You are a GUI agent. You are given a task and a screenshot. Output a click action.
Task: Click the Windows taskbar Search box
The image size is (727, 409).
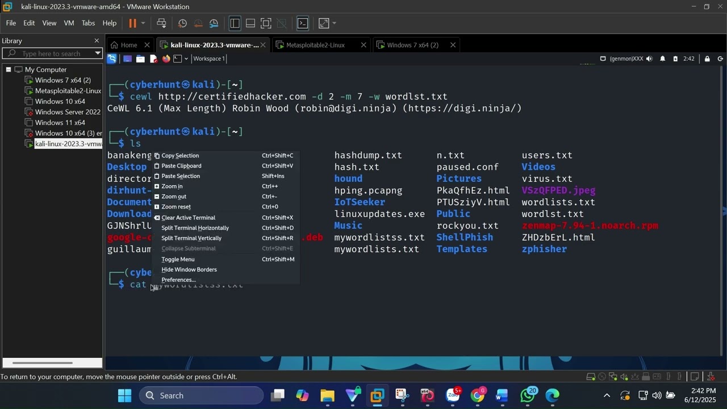tap(201, 395)
